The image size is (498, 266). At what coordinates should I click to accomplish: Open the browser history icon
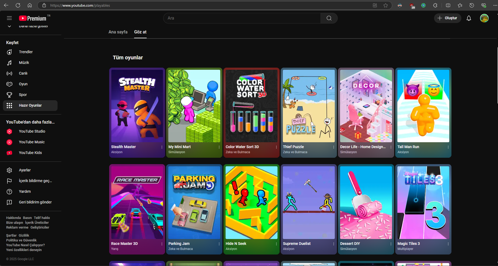pyautogui.click(x=472, y=5)
